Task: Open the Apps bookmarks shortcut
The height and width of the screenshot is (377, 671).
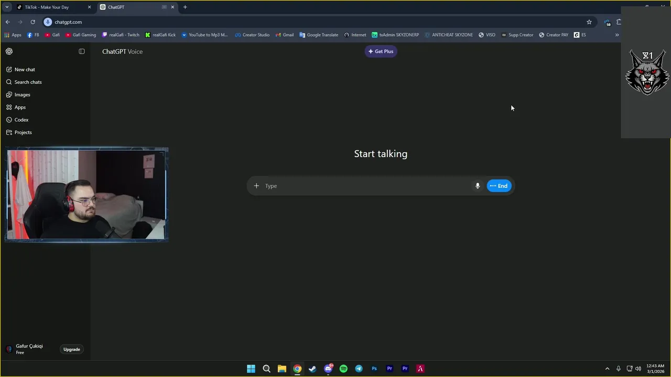Action: (13, 35)
